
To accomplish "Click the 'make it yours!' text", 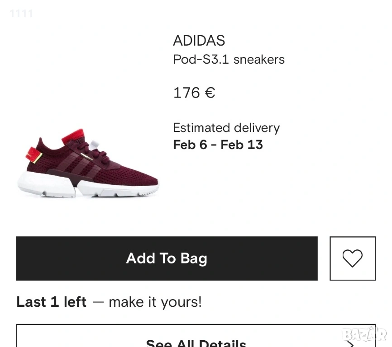I will (155, 302).
